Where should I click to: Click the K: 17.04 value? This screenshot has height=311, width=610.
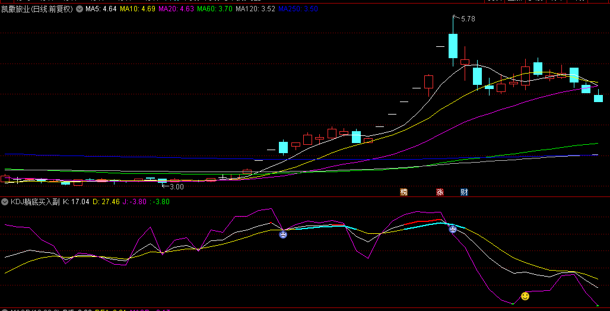coord(76,202)
